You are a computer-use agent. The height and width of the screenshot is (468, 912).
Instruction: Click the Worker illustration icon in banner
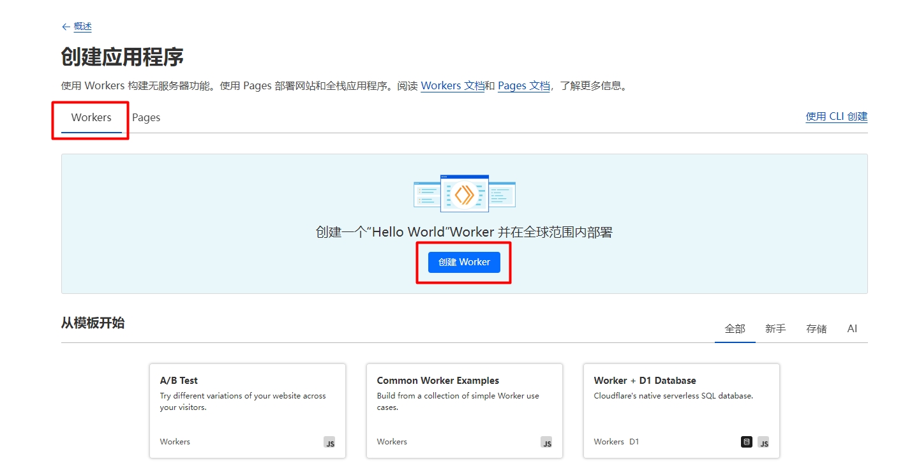(x=464, y=193)
